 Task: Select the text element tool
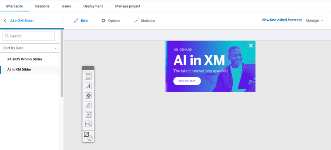(x=88, y=86)
